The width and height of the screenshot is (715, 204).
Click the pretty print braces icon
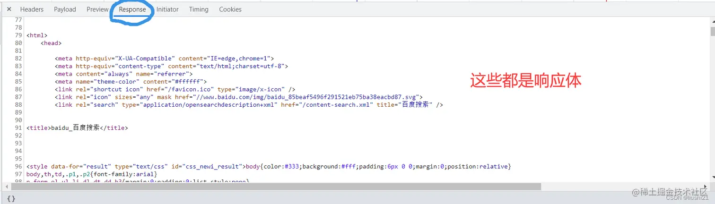[11, 198]
